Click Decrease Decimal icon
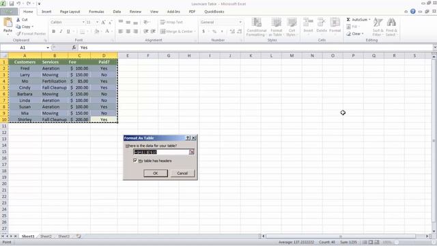Viewport: 437px width, 246px height. click(240, 31)
